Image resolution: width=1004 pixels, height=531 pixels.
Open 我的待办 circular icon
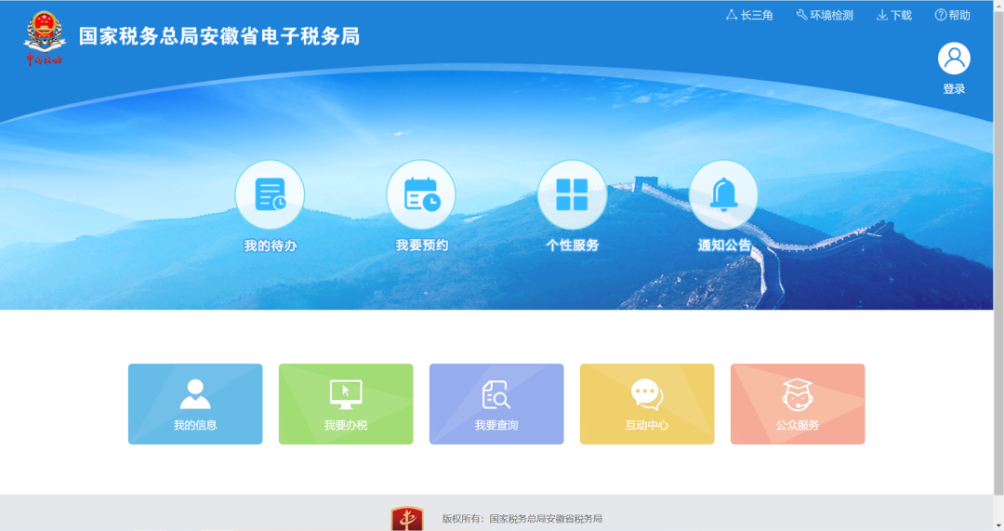point(270,194)
